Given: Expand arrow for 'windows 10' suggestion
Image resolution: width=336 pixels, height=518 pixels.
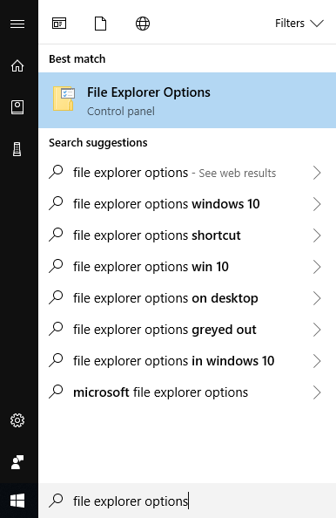Looking at the screenshot, I should tap(317, 204).
